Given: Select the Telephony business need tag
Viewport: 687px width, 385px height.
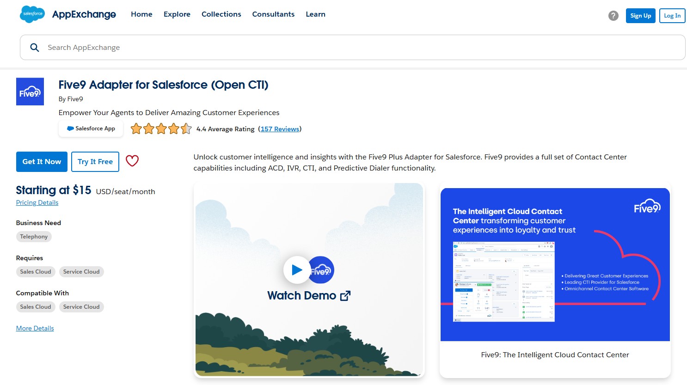Looking at the screenshot, I should click(34, 236).
